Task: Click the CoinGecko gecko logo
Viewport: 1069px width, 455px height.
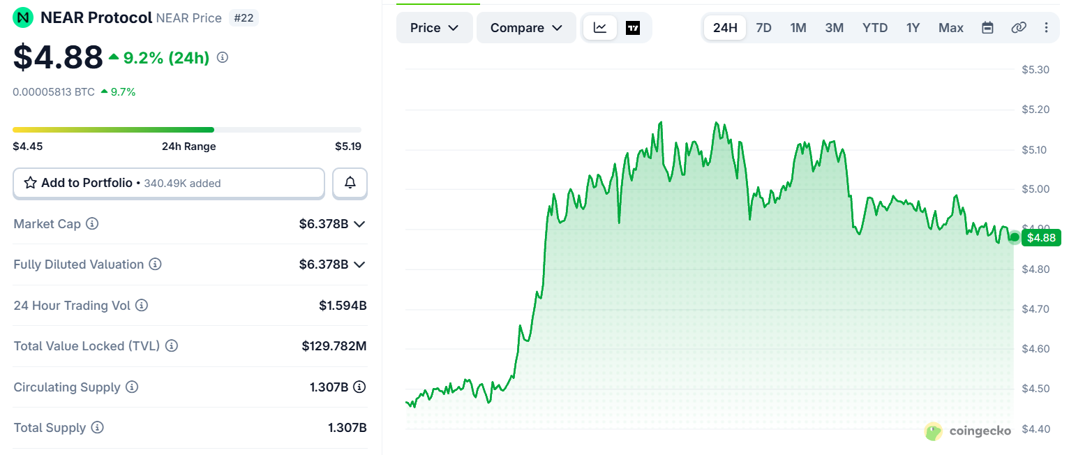Action: click(x=934, y=431)
